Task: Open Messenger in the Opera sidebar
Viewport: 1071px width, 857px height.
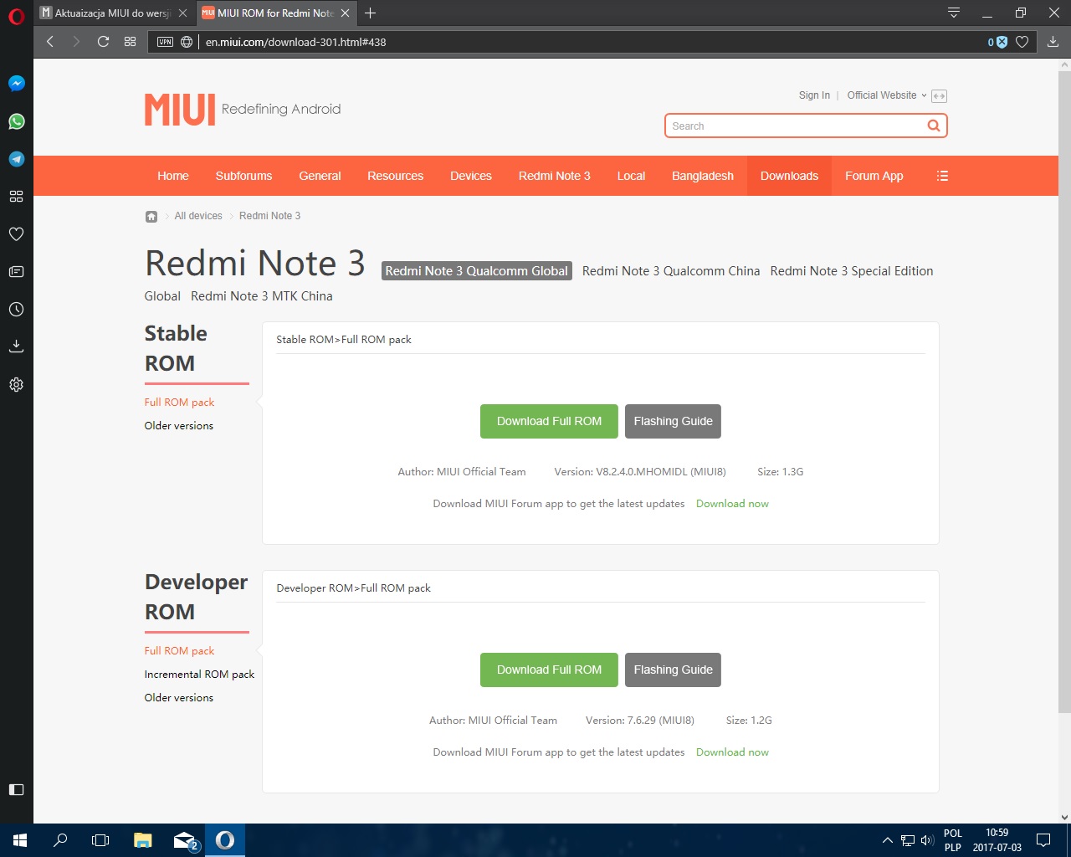Action: (x=16, y=84)
